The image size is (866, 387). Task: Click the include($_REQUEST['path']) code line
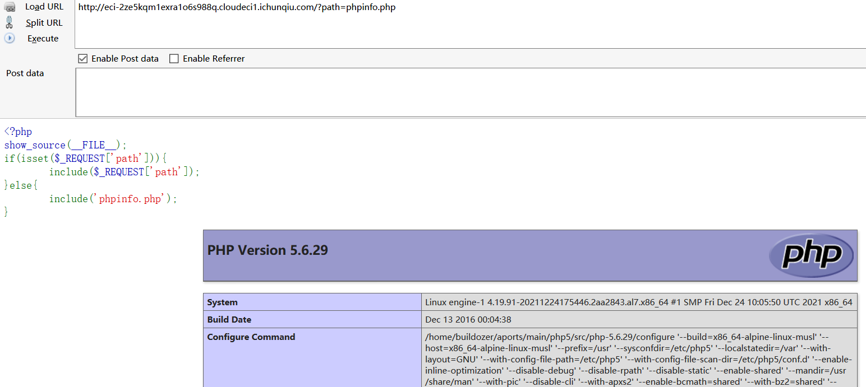pyautogui.click(x=125, y=172)
